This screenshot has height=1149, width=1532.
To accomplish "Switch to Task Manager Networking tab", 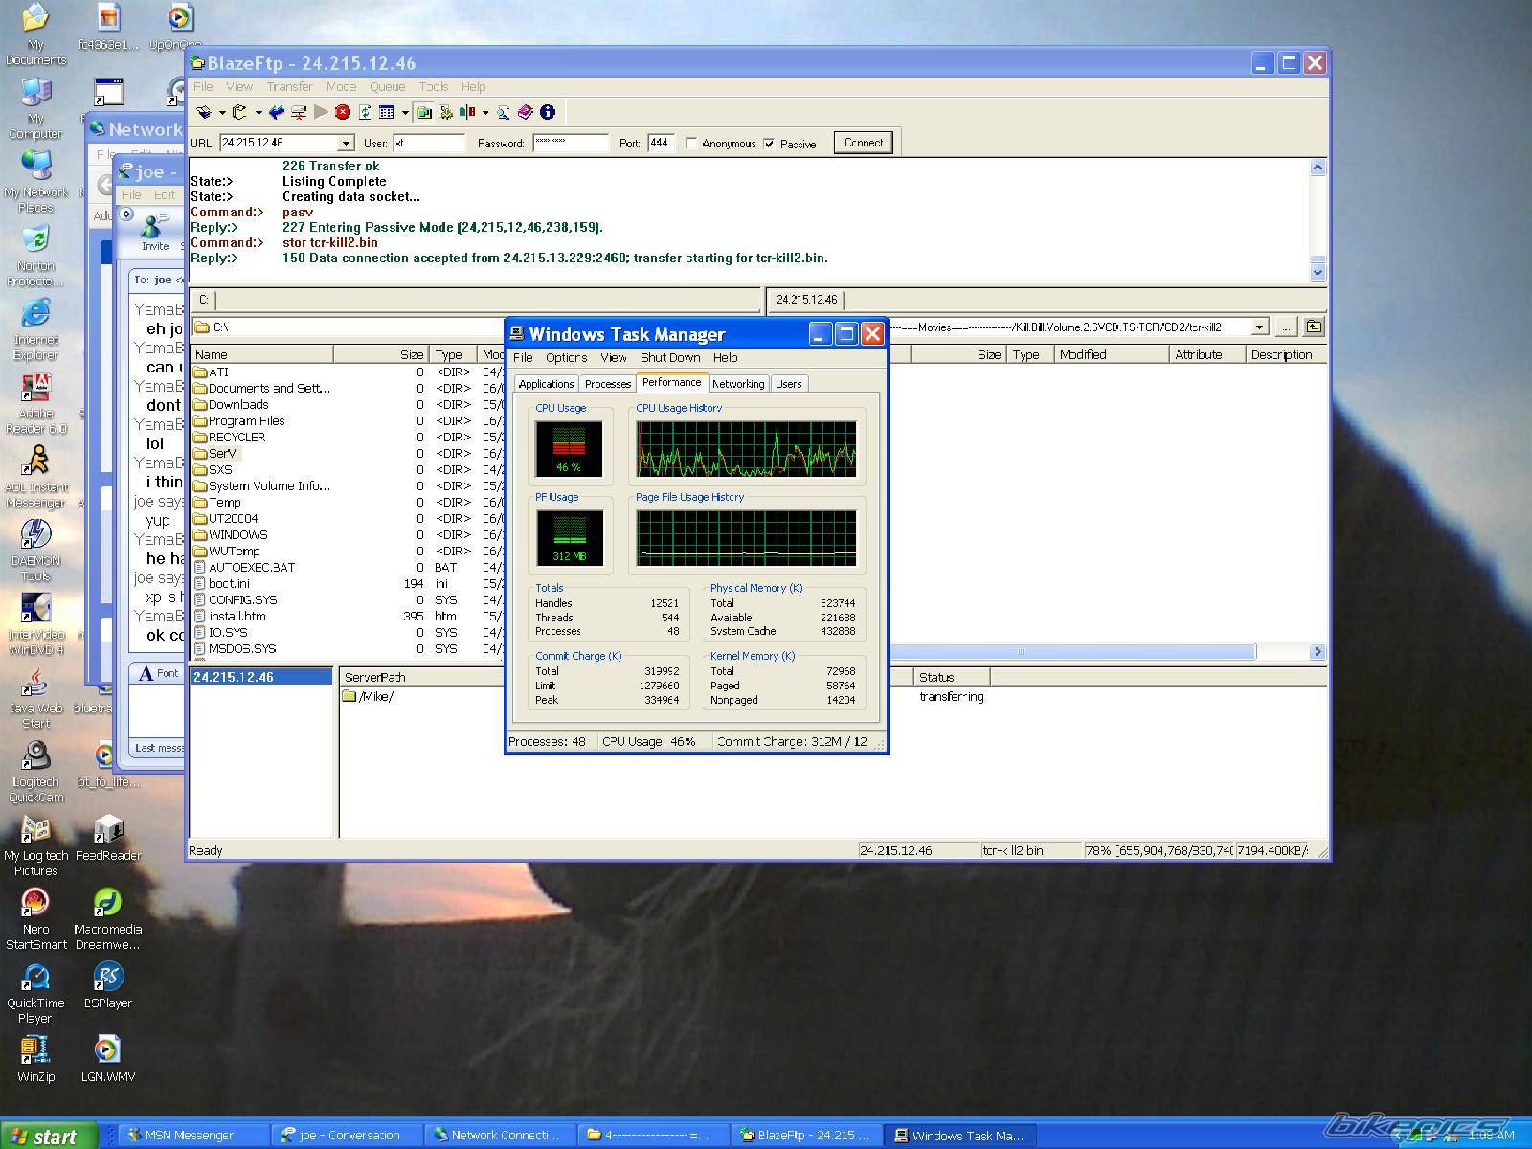I will point(738,384).
